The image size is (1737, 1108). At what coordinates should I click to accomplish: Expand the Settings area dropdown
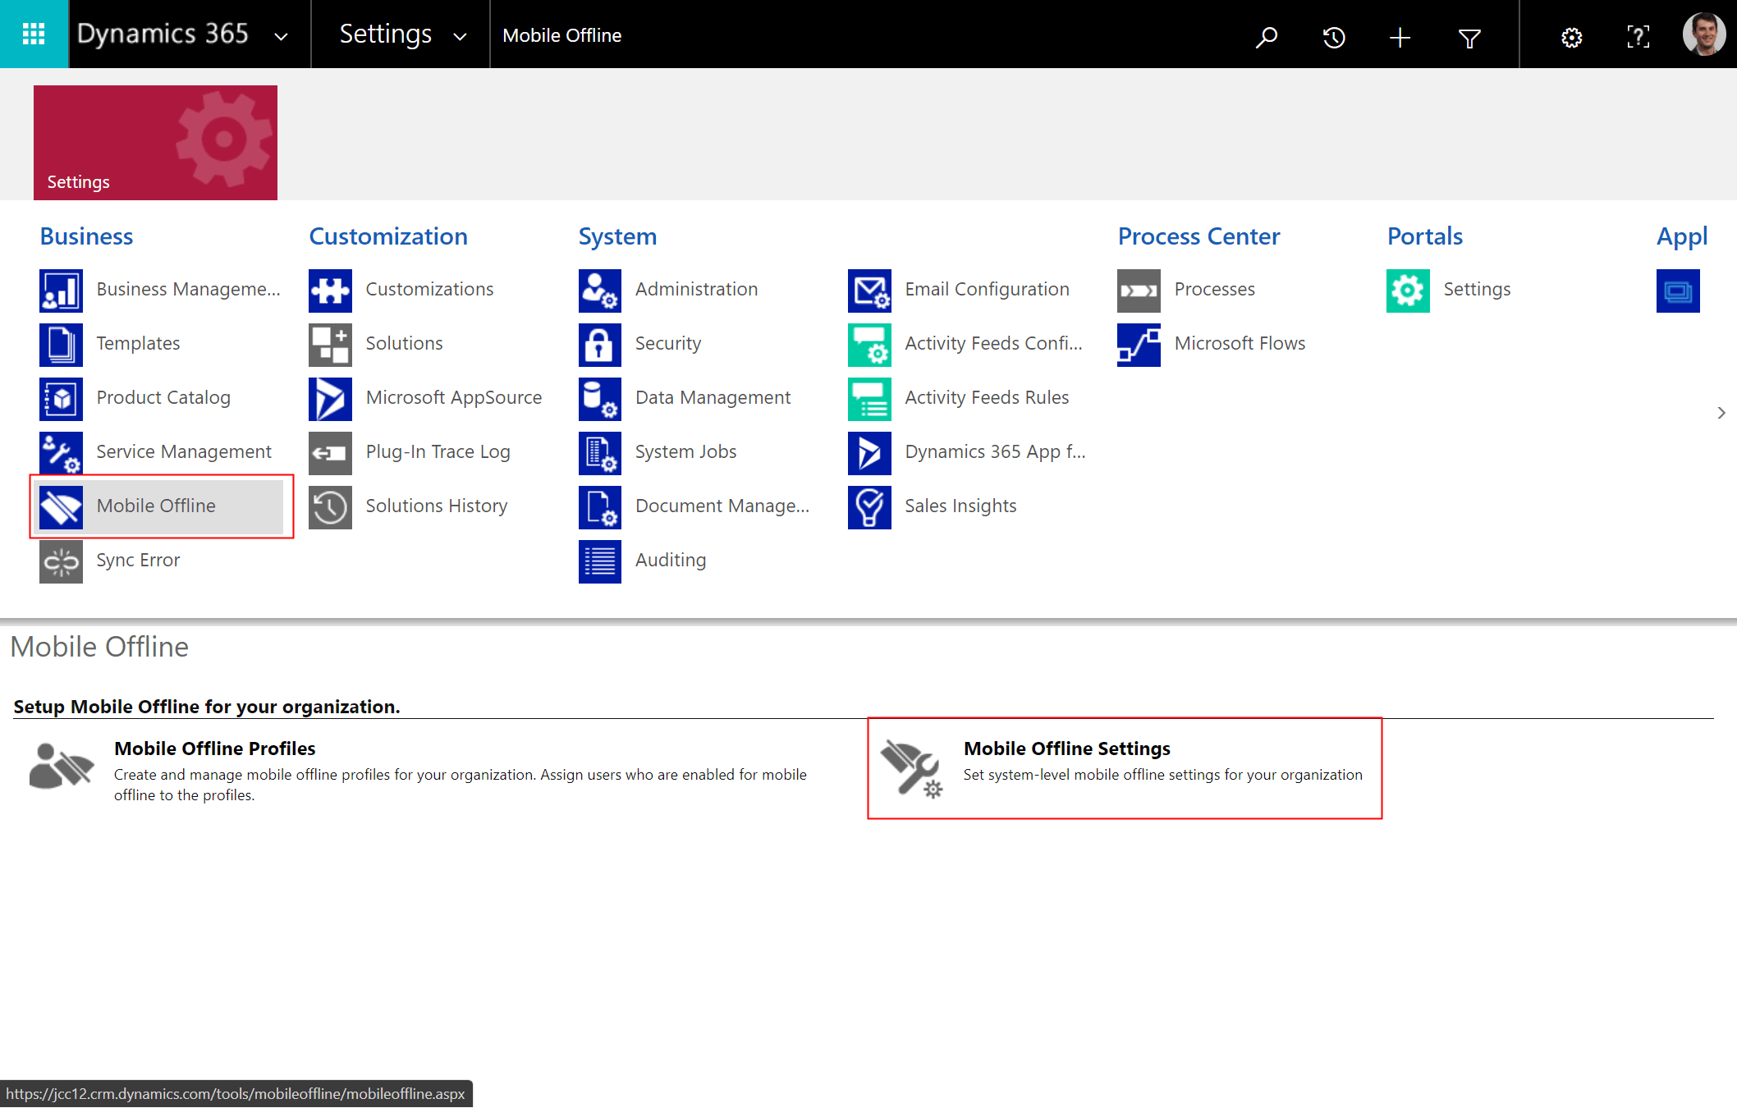(460, 36)
